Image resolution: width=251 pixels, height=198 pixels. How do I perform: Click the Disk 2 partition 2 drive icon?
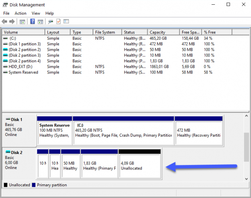click(x=5, y=50)
